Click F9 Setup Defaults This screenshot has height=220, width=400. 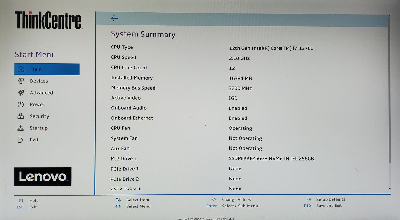pyautogui.click(x=326, y=199)
